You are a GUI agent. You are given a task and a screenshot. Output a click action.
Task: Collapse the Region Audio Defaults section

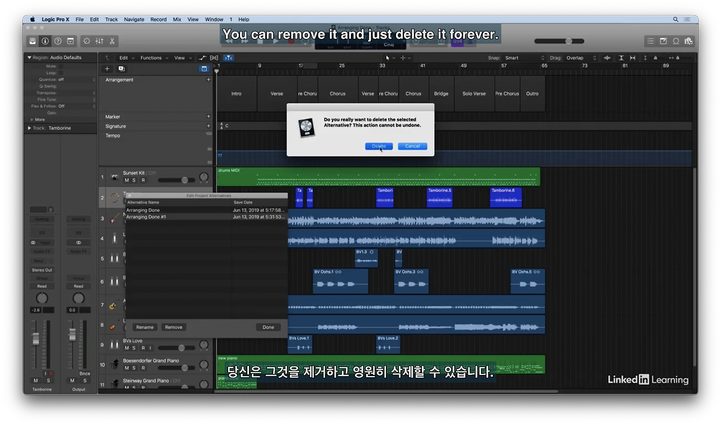tap(29, 57)
